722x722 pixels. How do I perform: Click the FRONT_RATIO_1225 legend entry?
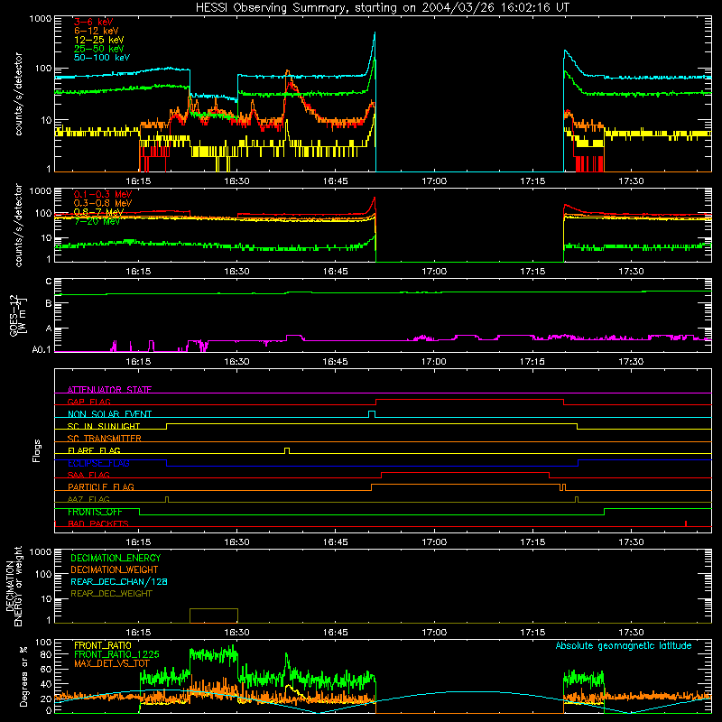tap(116, 654)
